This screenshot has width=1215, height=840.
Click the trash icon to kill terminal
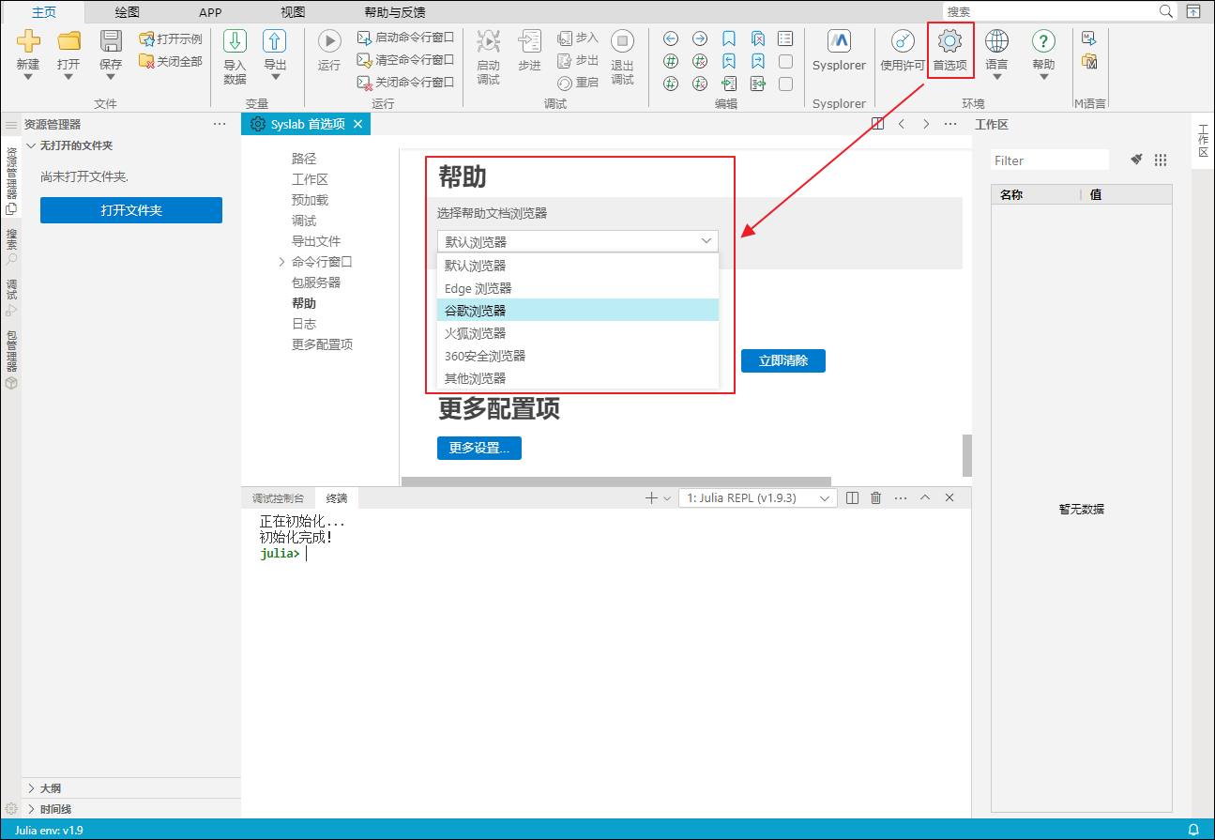pos(875,498)
